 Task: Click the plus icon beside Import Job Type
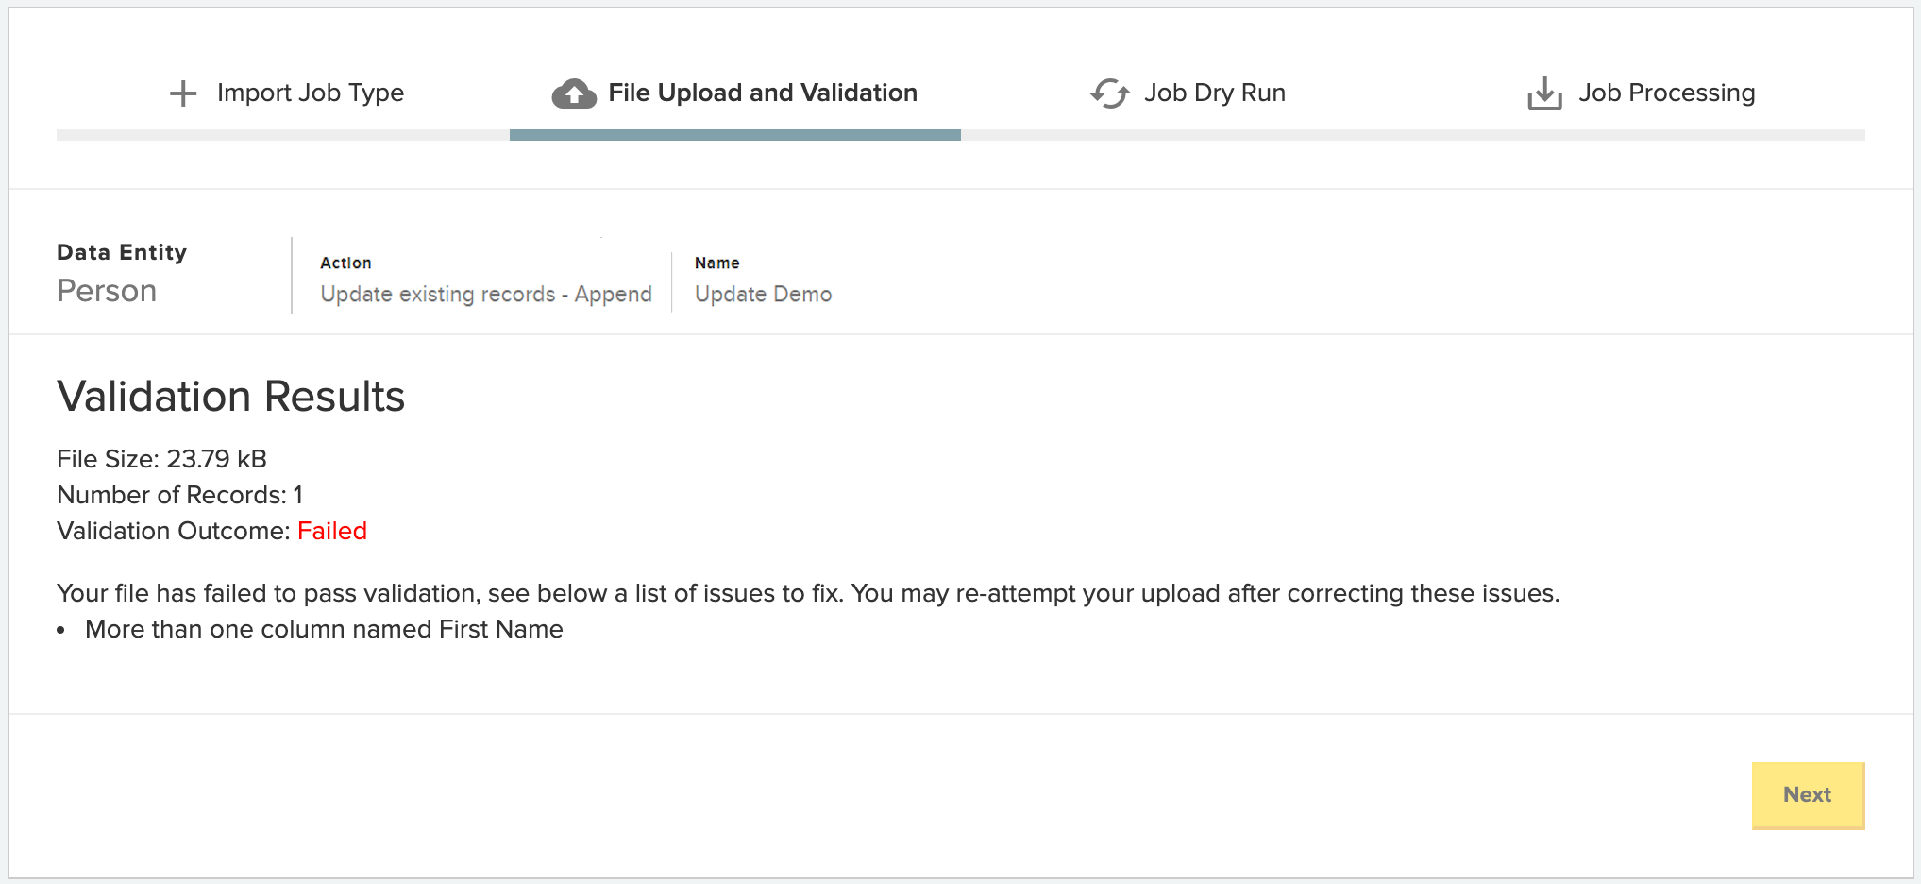click(183, 93)
